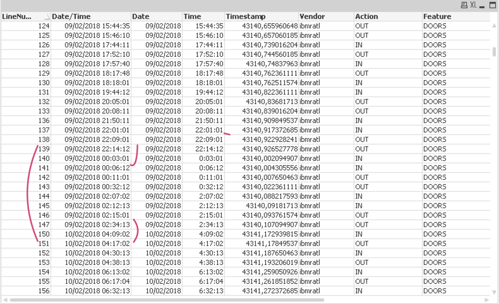Click the vertical scrollbar thumb
The width and height of the screenshot is (499, 304).
[x=494, y=52]
